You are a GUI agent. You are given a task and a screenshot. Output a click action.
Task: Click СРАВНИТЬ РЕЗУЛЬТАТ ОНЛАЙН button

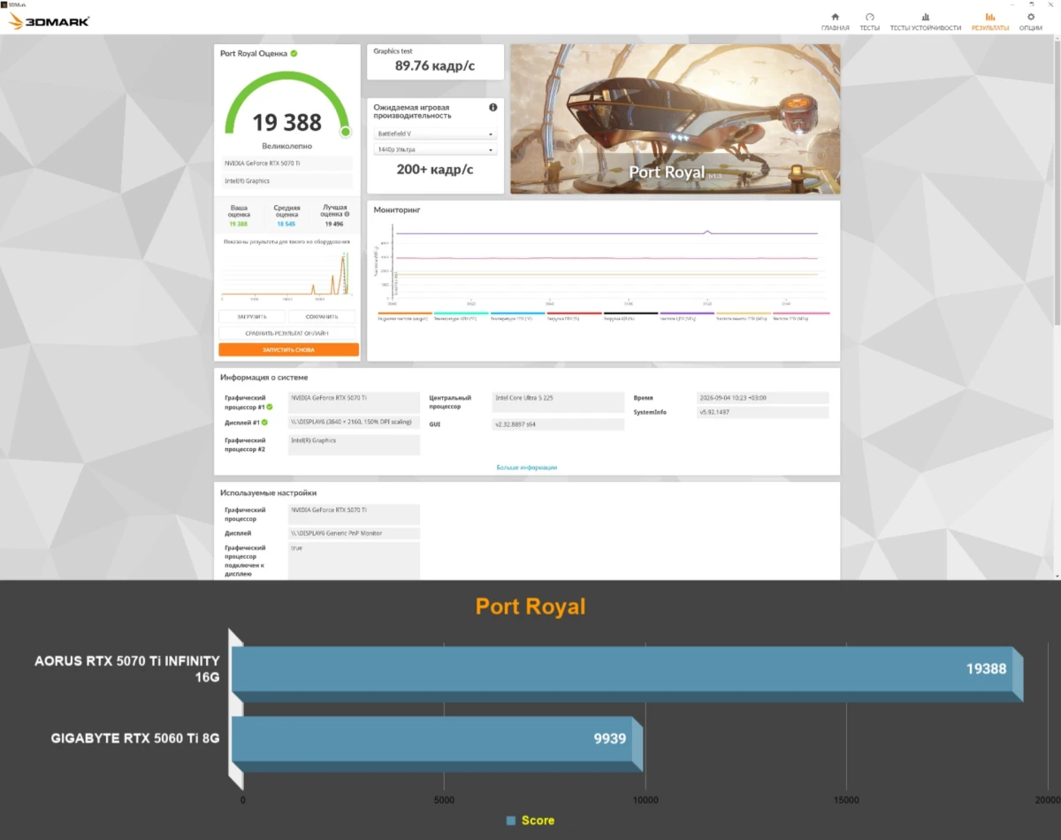287,333
